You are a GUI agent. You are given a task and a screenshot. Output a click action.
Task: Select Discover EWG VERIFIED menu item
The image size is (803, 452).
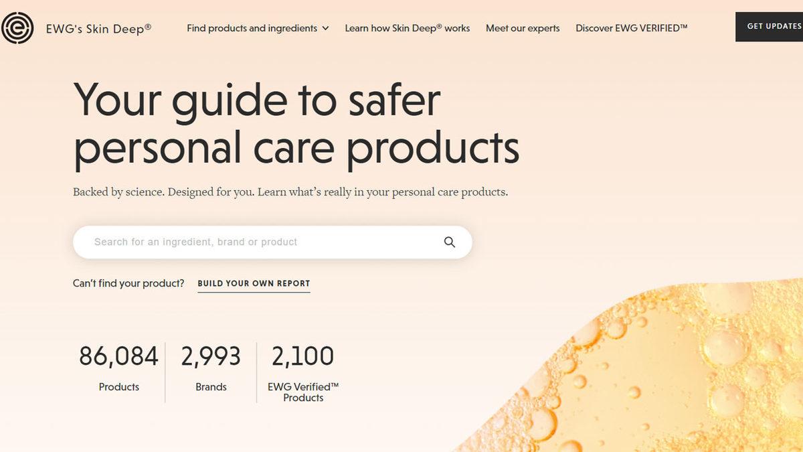point(631,28)
